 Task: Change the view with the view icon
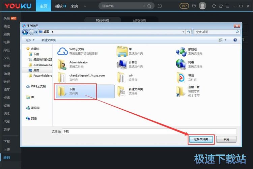point(220,40)
